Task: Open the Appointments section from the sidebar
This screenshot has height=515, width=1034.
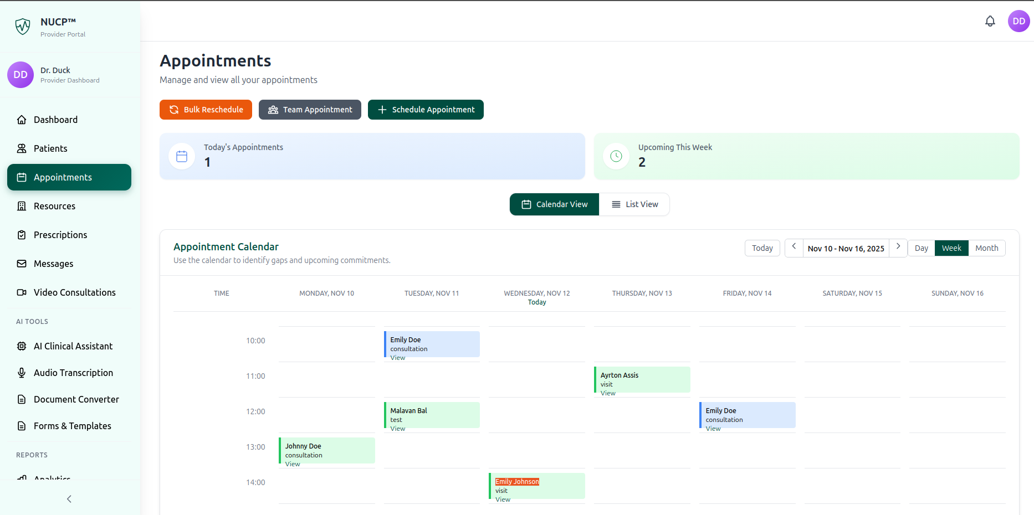Action: click(62, 177)
